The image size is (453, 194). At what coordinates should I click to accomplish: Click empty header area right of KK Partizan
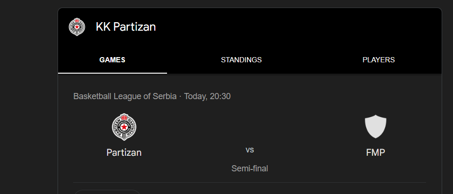(x=298, y=27)
